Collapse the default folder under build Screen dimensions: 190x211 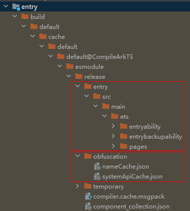pyautogui.click(x=24, y=26)
